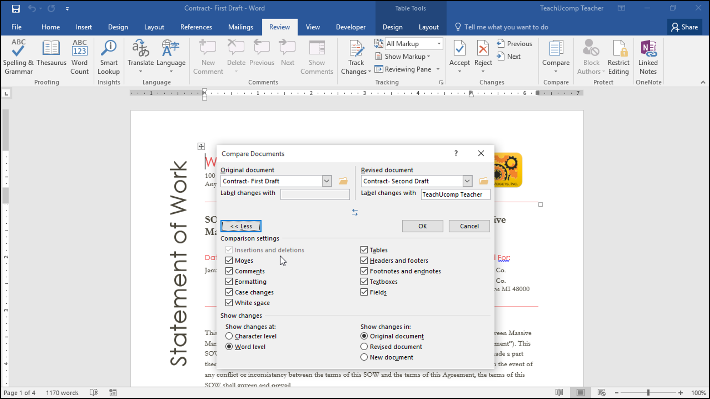Click the Page 1 of 4 status indicator
This screenshot has width=710, height=399.
tap(20, 393)
